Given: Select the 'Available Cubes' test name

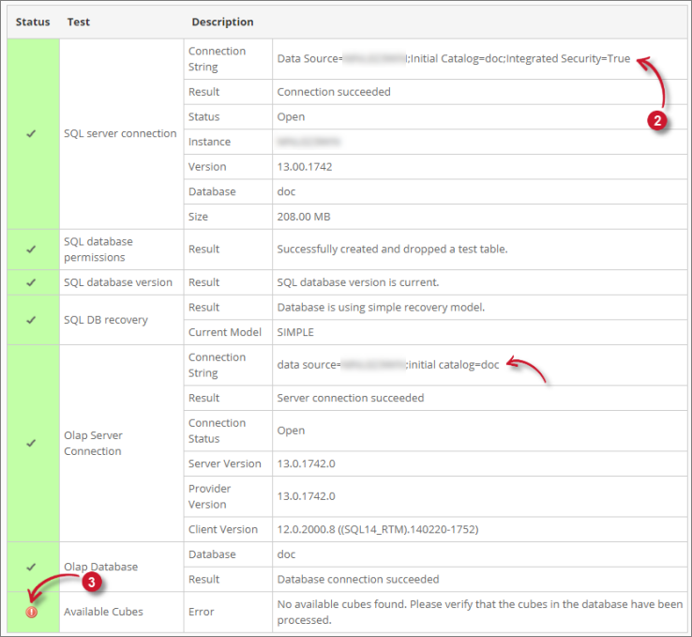Looking at the screenshot, I should pos(103,612).
